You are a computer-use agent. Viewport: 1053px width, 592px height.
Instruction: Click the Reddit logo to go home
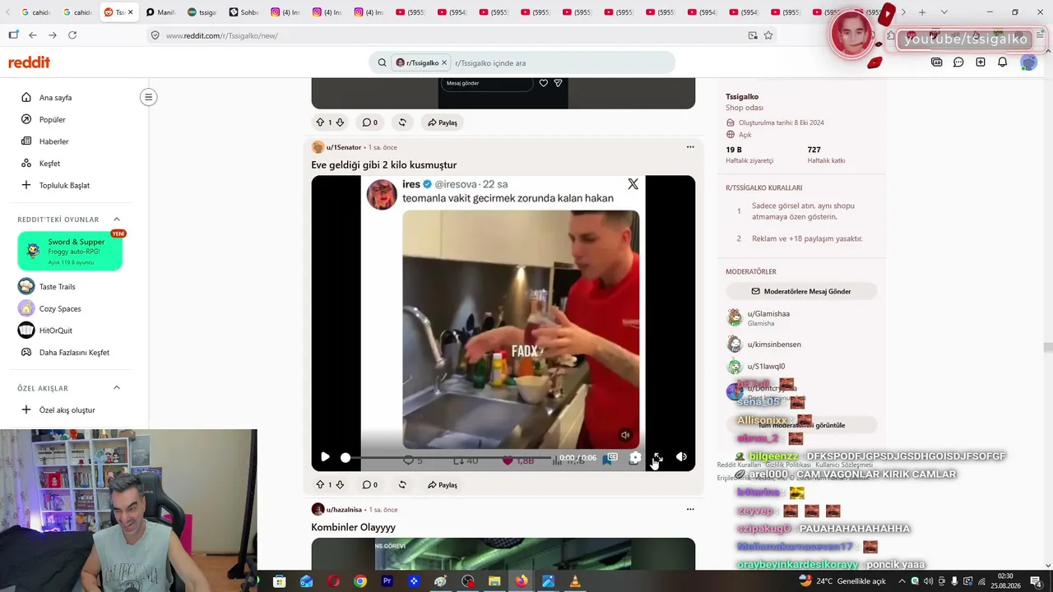pyautogui.click(x=29, y=62)
